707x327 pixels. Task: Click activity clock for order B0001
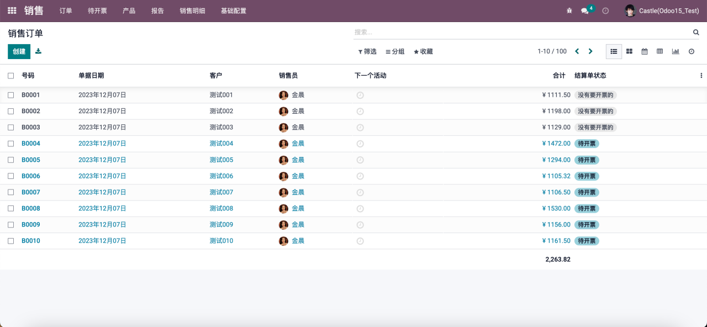(360, 95)
